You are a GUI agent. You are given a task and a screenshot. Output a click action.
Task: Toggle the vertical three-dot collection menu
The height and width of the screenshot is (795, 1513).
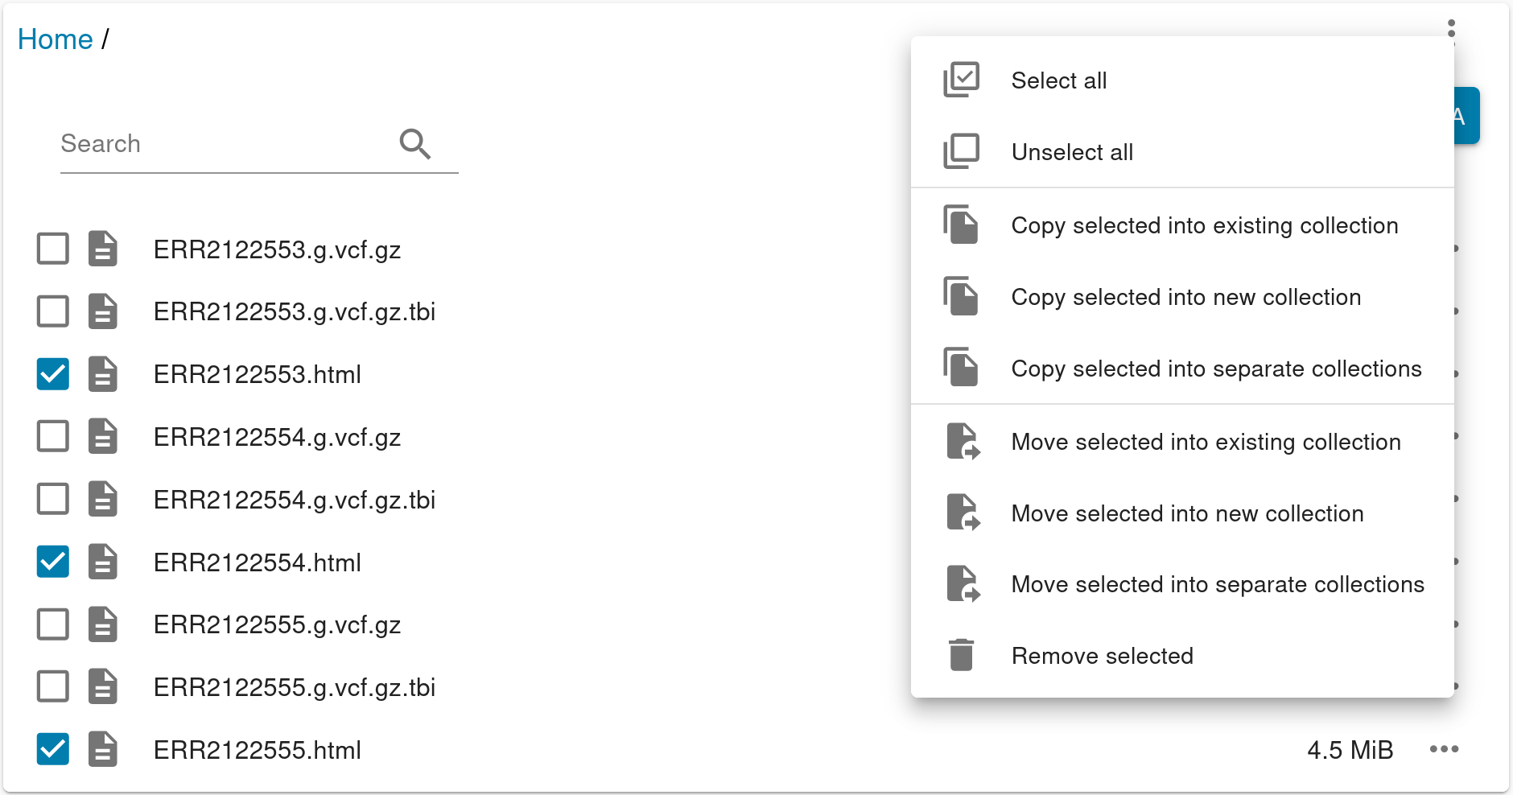click(x=1451, y=29)
